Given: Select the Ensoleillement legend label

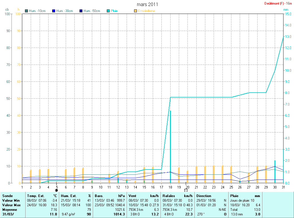Looking at the screenshot, I should tap(146, 11).
